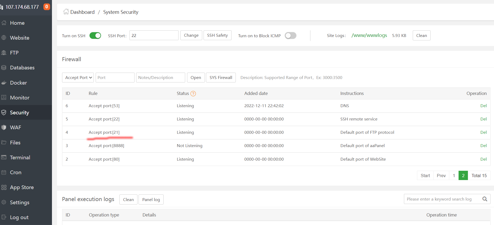Image resolution: width=494 pixels, height=225 pixels.
Task: Go to page 1 of firewall rules
Action: pyautogui.click(x=454, y=176)
